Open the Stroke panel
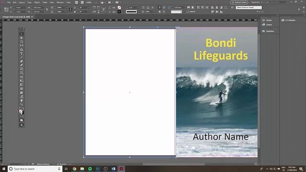 [267, 20]
